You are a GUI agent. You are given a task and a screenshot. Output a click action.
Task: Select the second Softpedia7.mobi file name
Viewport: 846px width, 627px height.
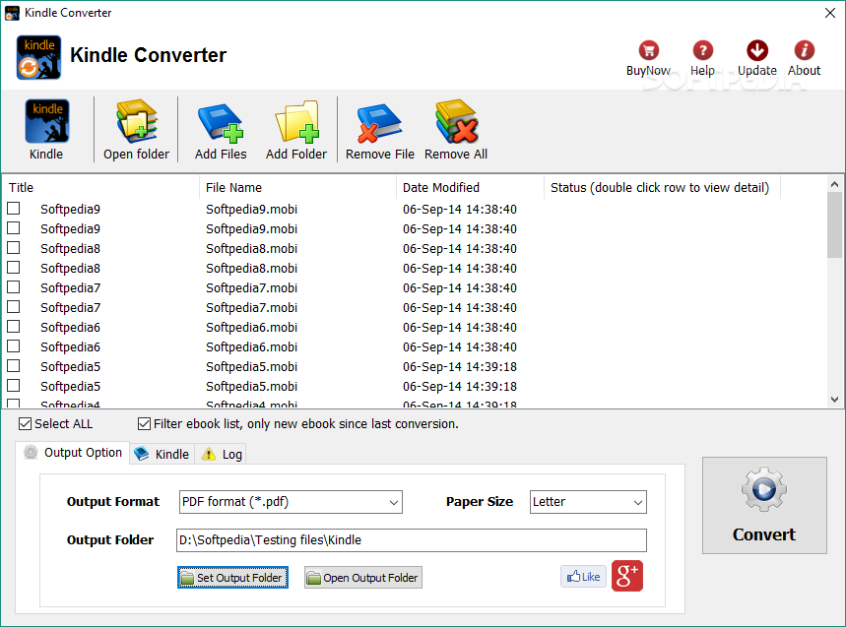251,307
